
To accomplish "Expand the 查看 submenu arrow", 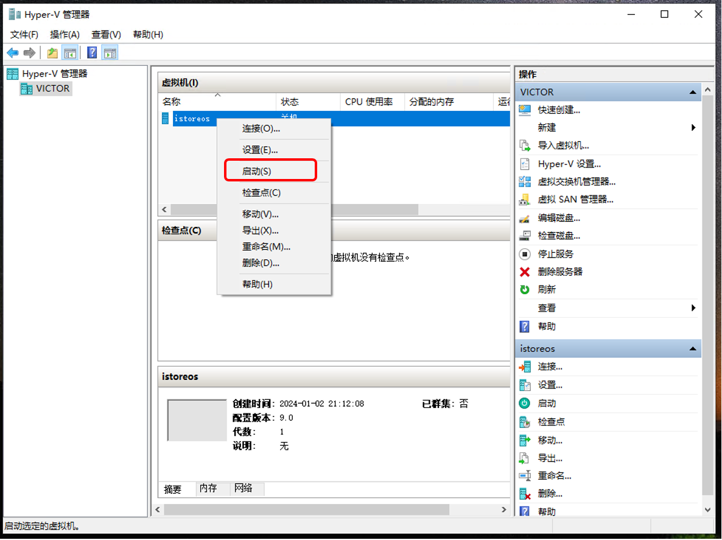I will pos(693,307).
